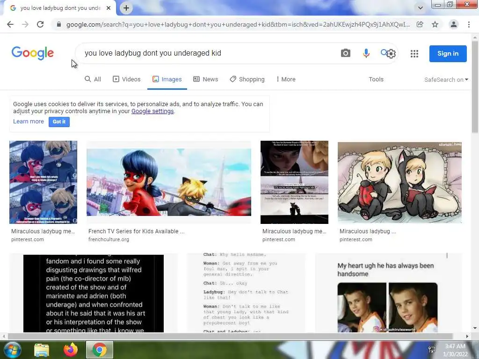Click the Learn more link

point(29,122)
